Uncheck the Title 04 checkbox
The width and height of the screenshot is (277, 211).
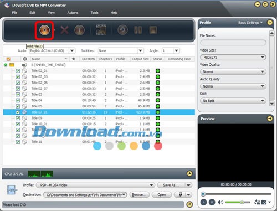click(18, 100)
